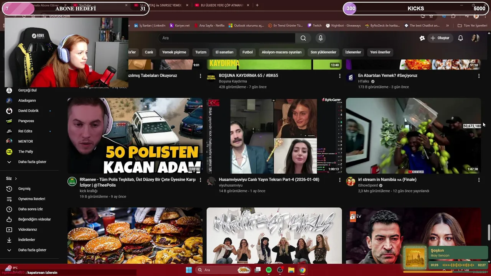The height and width of the screenshot is (276, 491).
Task: Select the Turizm filter chip
Action: [201, 52]
